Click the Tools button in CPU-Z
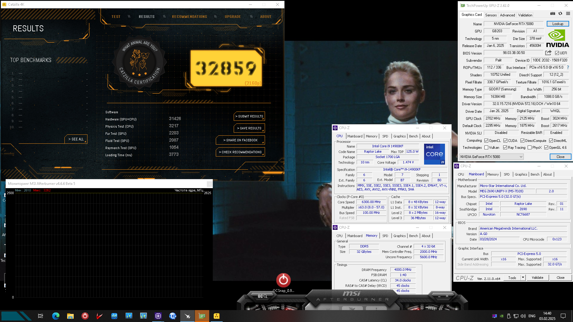 coord(512,278)
